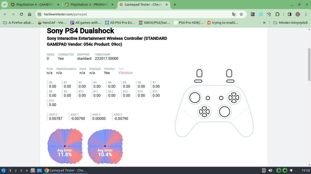Click the Sony PS4 Dualshock heading

coord(80,31)
